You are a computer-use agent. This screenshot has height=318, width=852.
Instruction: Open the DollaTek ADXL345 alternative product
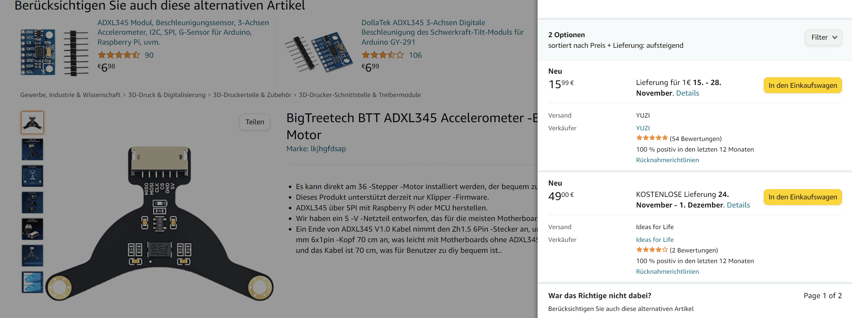click(x=442, y=32)
